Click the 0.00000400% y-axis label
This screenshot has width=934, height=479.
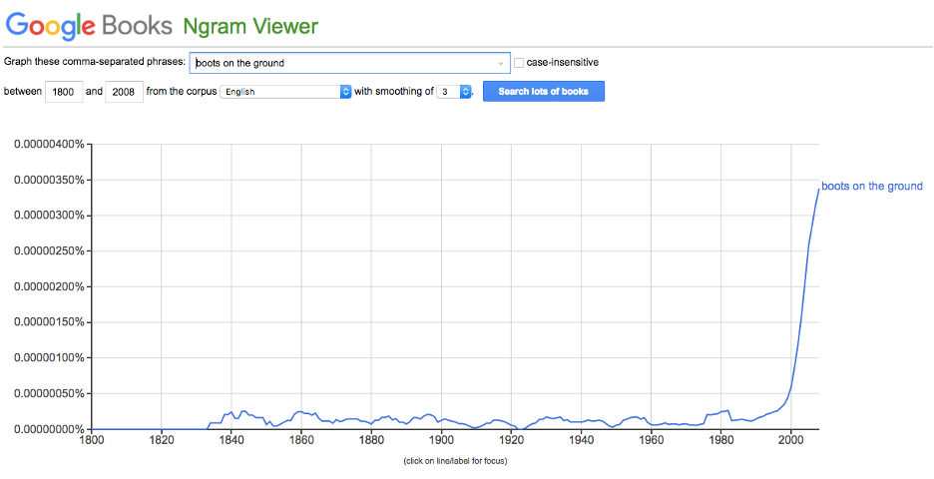(48, 145)
